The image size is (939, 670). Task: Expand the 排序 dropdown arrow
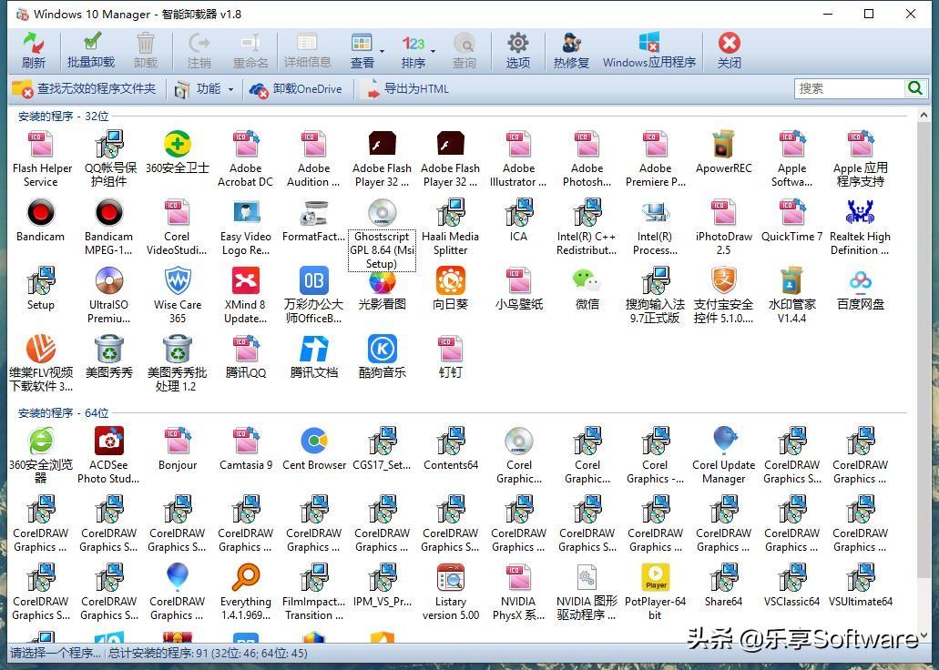point(433,52)
